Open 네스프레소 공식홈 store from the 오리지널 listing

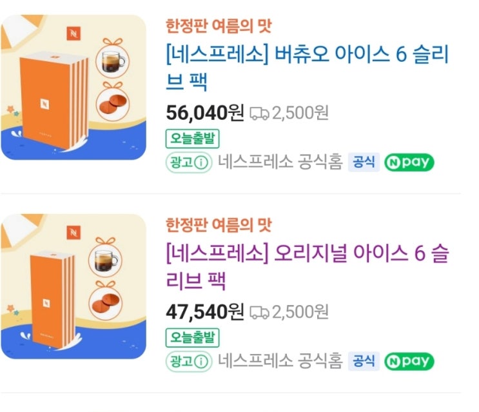pyautogui.click(x=280, y=361)
